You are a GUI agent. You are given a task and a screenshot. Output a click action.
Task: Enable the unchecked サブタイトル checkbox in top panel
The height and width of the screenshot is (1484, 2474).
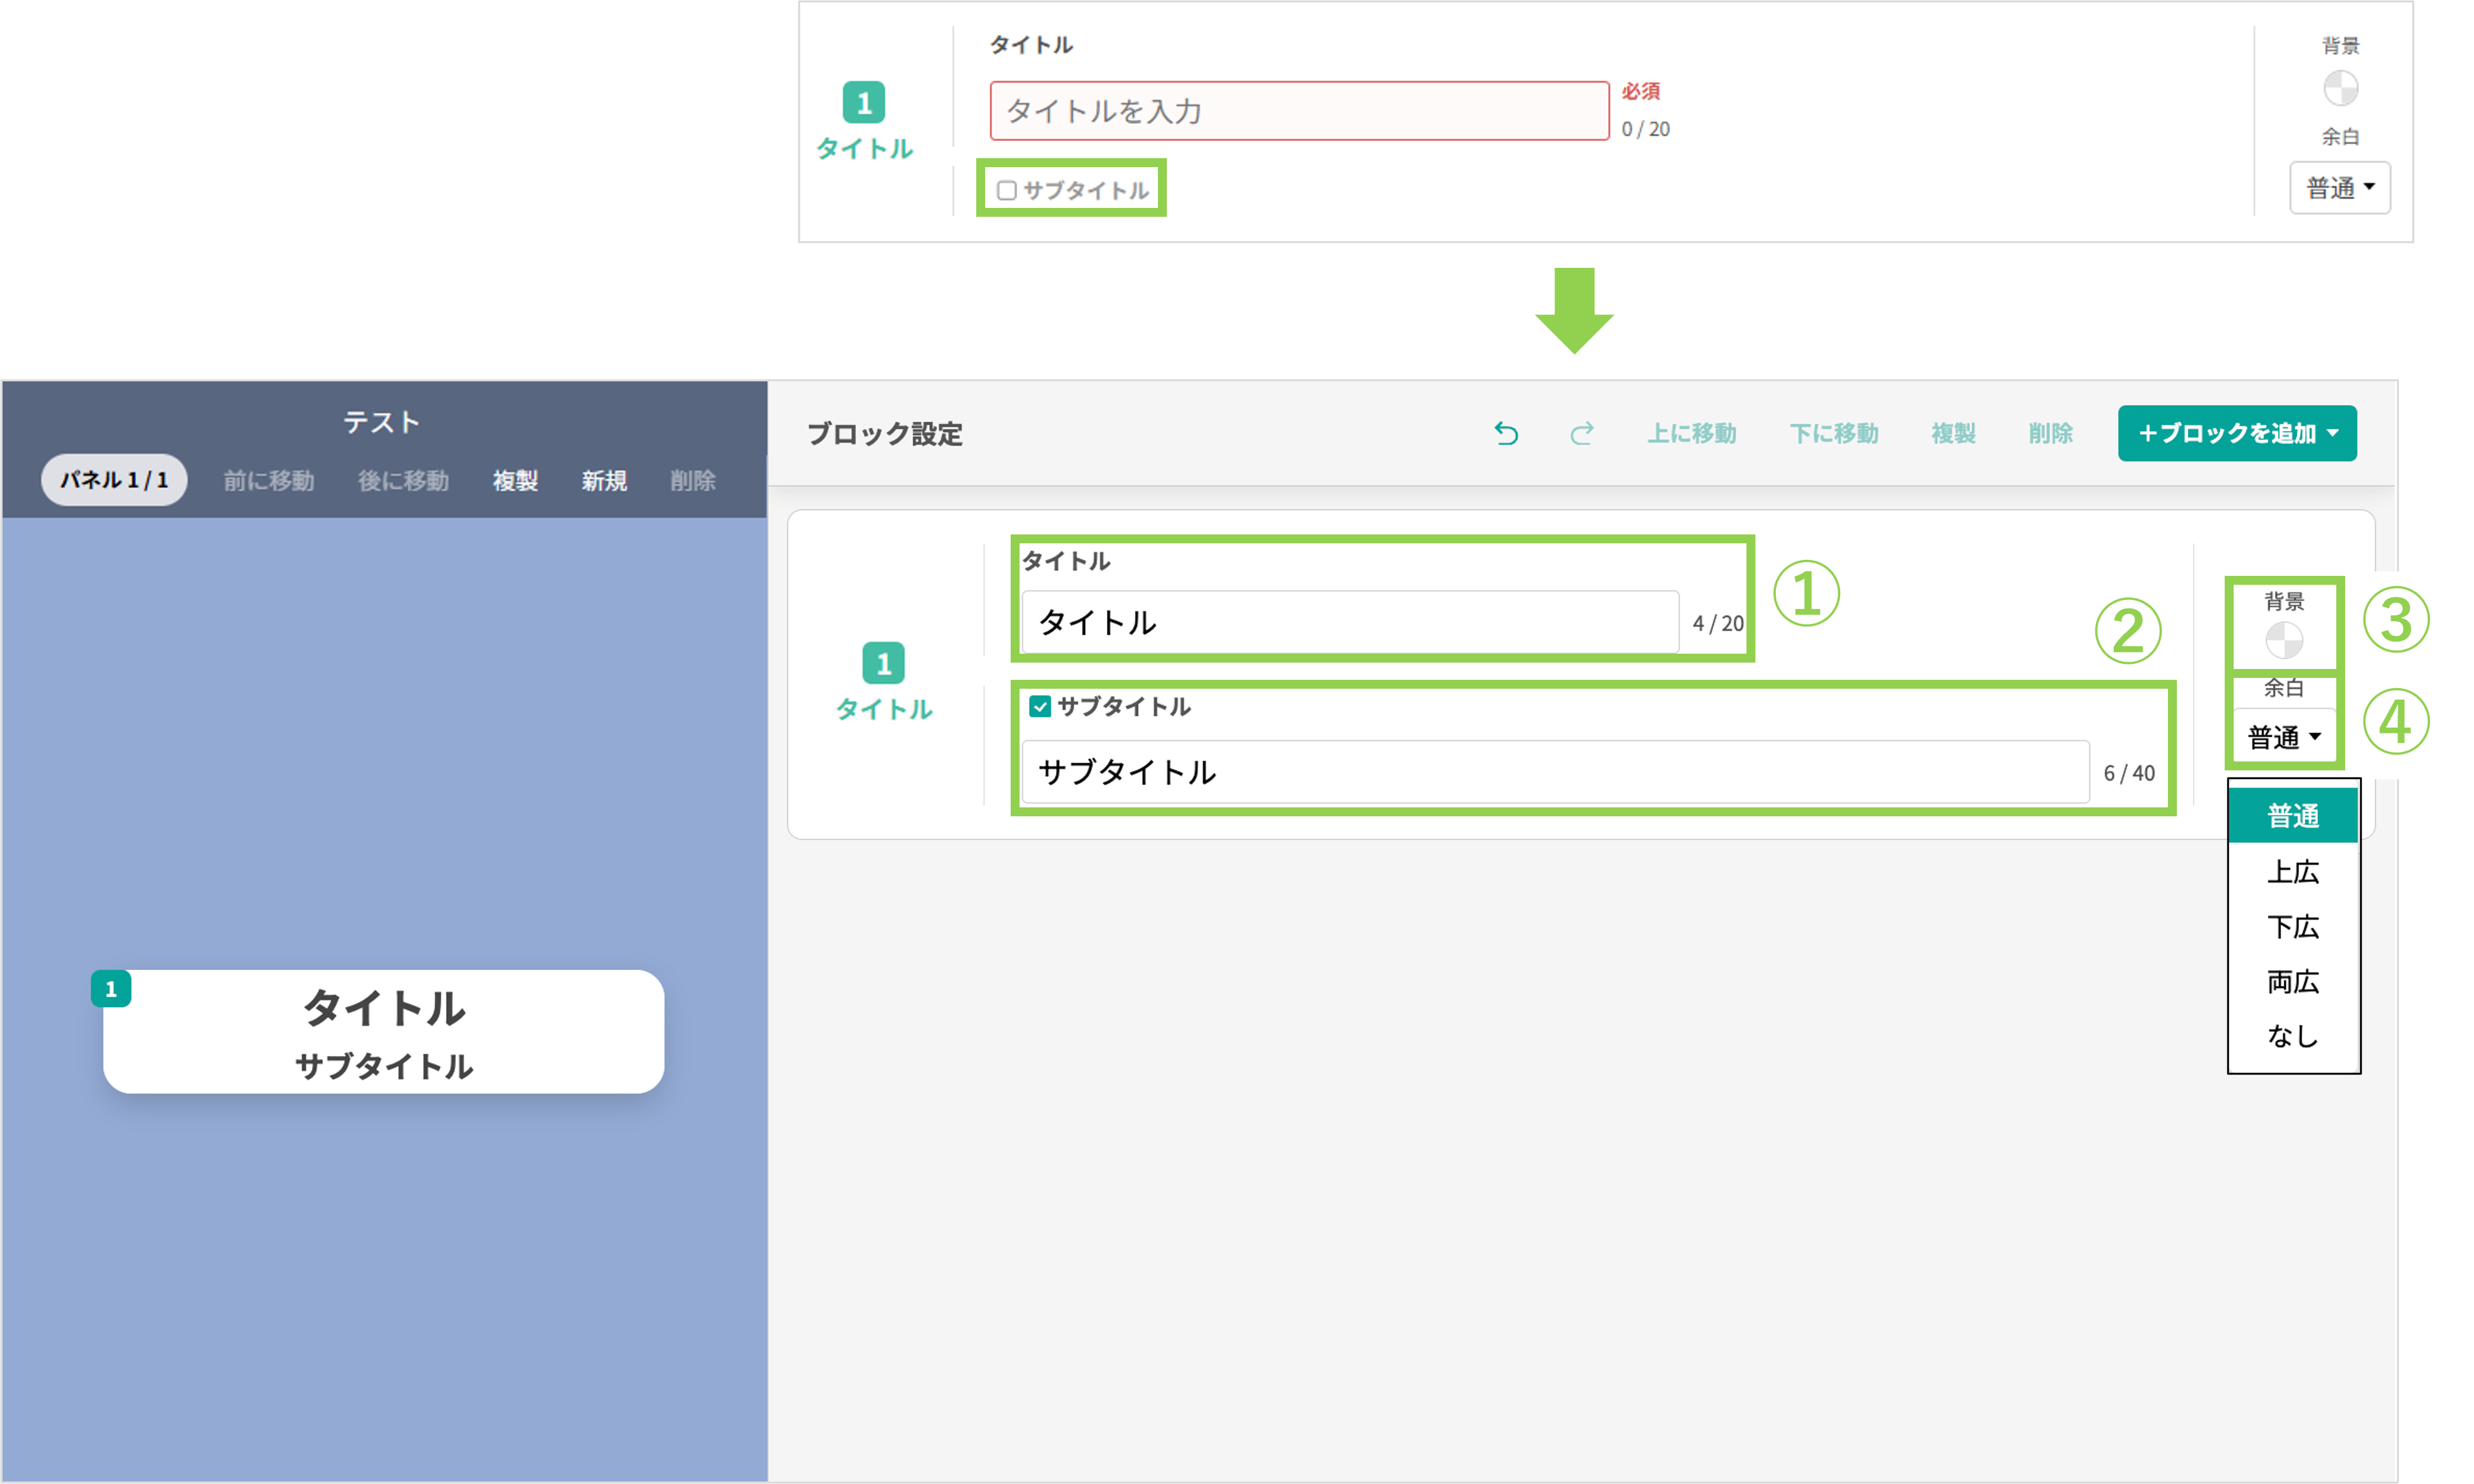[x=1007, y=190]
